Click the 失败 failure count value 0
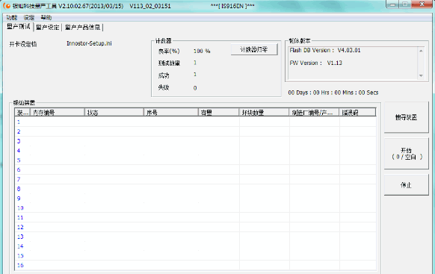Screen dimensions: 435x274 click(195, 88)
